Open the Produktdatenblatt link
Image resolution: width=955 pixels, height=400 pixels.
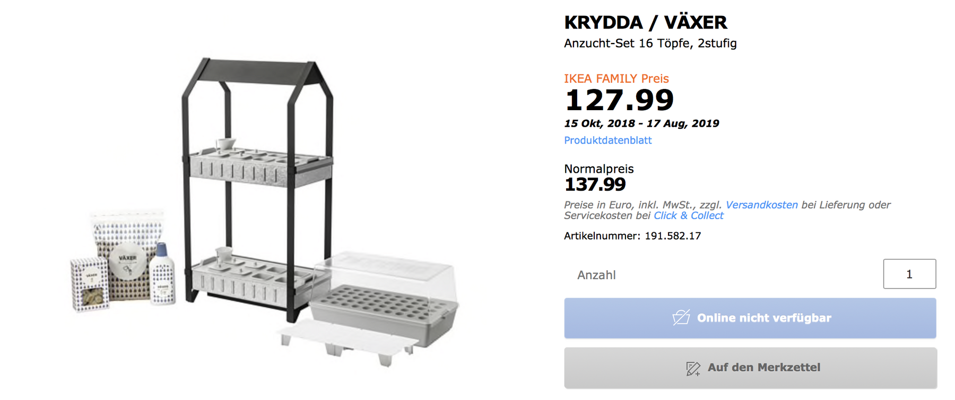tap(607, 140)
